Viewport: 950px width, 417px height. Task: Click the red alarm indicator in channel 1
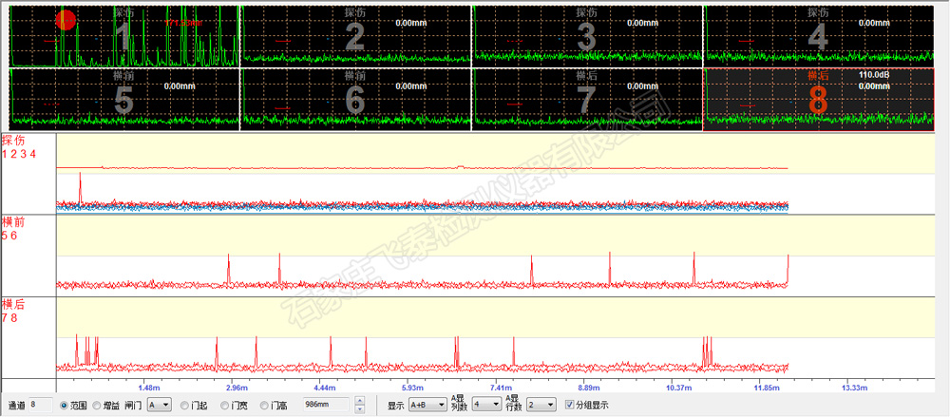[66, 19]
